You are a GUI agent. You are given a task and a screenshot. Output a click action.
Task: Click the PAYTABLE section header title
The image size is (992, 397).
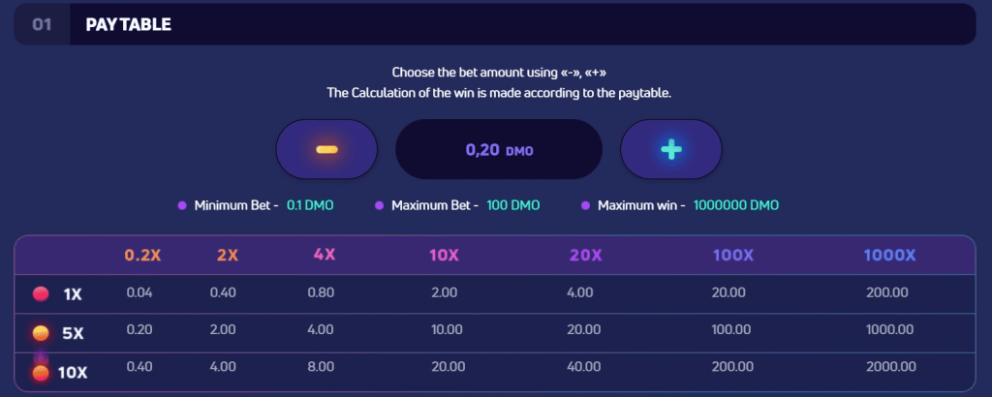click(x=128, y=24)
